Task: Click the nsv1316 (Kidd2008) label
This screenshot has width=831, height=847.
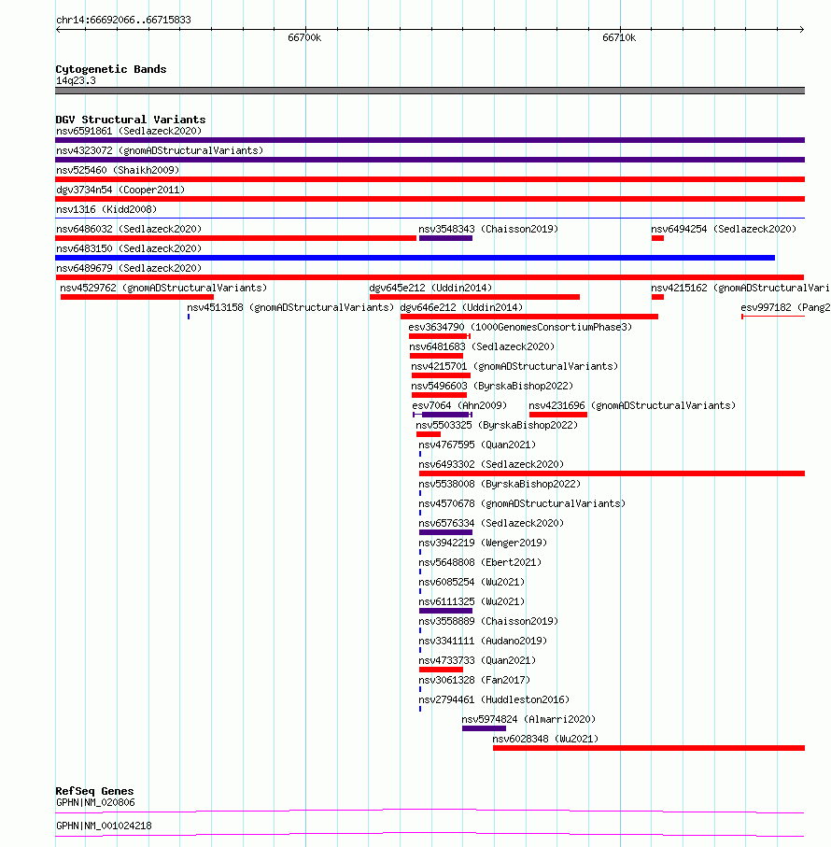Action: pos(106,209)
